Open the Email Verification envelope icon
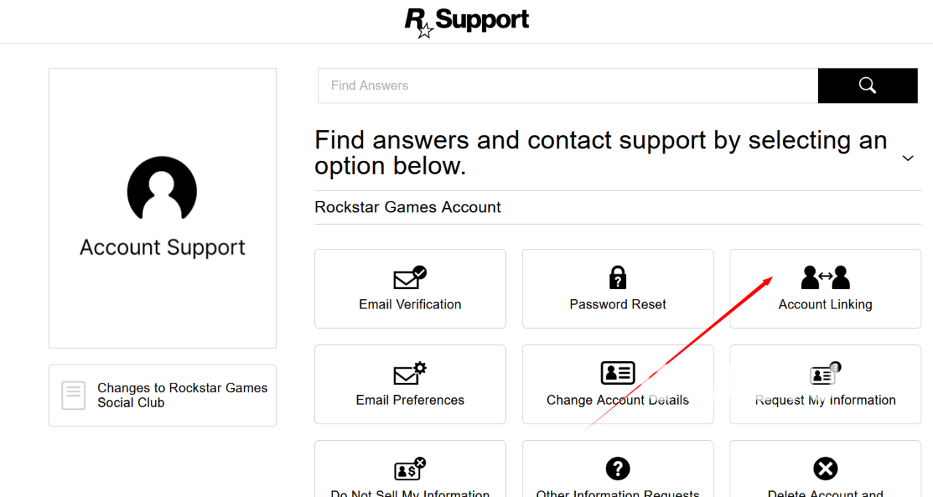 [x=410, y=278]
